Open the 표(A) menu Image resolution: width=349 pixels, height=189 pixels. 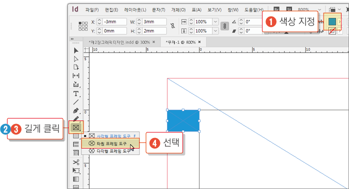(x=196, y=10)
